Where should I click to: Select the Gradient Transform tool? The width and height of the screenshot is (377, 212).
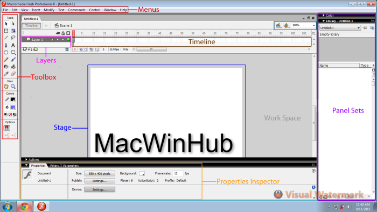[13, 31]
